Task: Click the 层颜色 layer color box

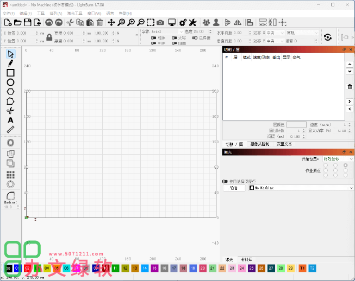Action: [x=296, y=125]
